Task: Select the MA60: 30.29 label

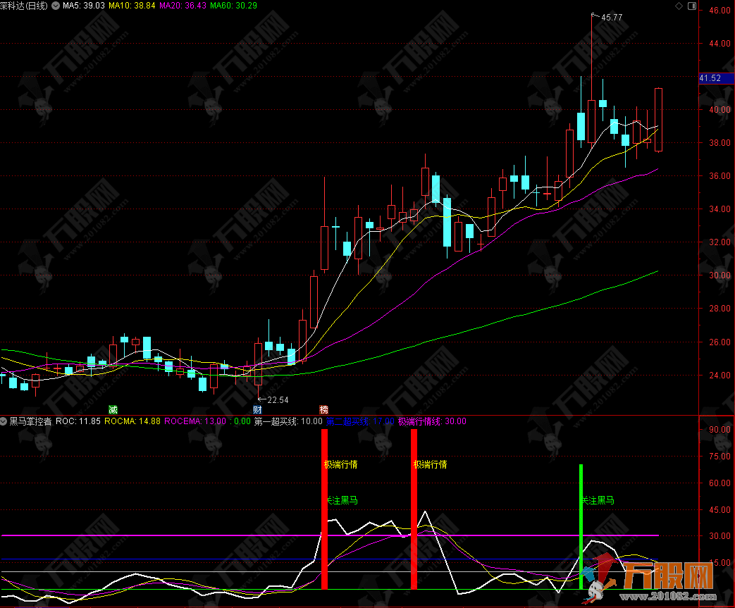Action: [x=233, y=6]
